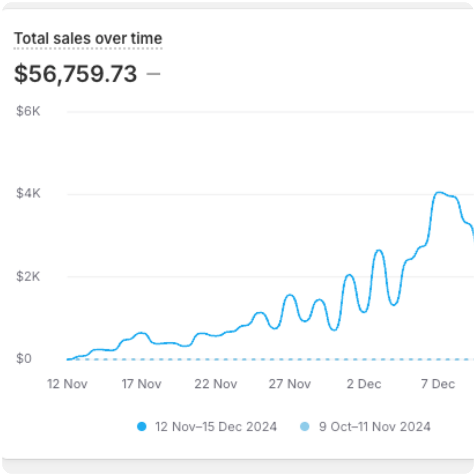Click the sales line start point at 12 Nov
The height and width of the screenshot is (476, 476).
pos(68,359)
